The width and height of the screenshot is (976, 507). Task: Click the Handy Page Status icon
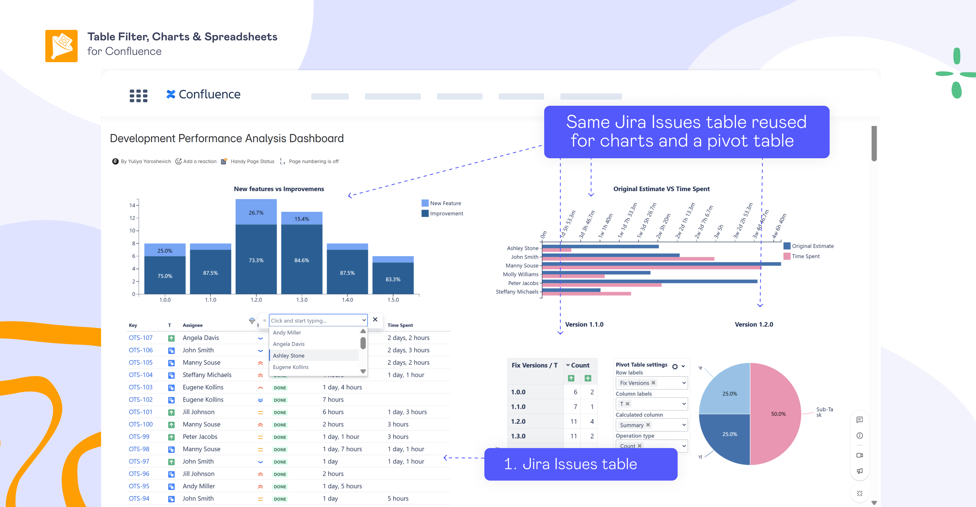[224, 161]
